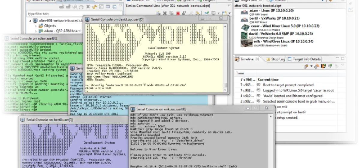
Task: Select david - VxWorks 6.8 SMP target
Action: pos(280,34)
